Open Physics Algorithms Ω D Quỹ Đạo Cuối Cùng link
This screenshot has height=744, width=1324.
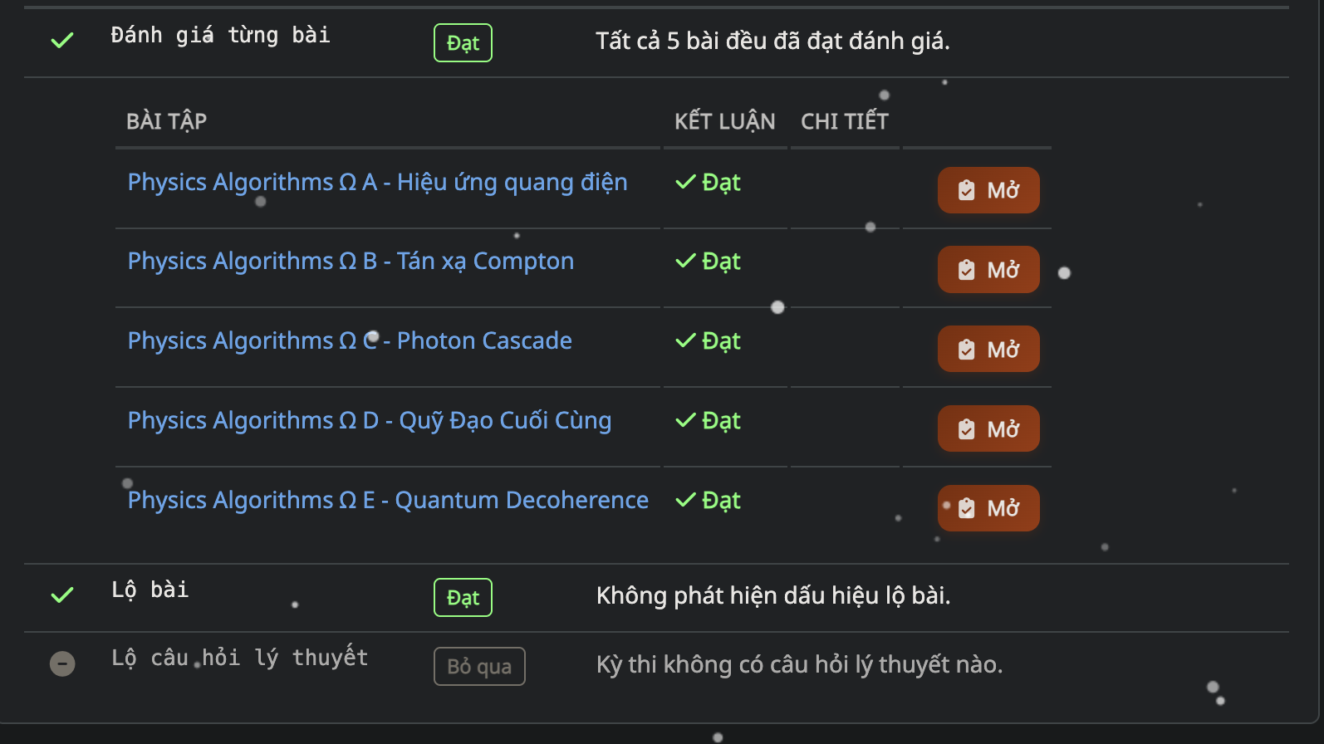369,420
